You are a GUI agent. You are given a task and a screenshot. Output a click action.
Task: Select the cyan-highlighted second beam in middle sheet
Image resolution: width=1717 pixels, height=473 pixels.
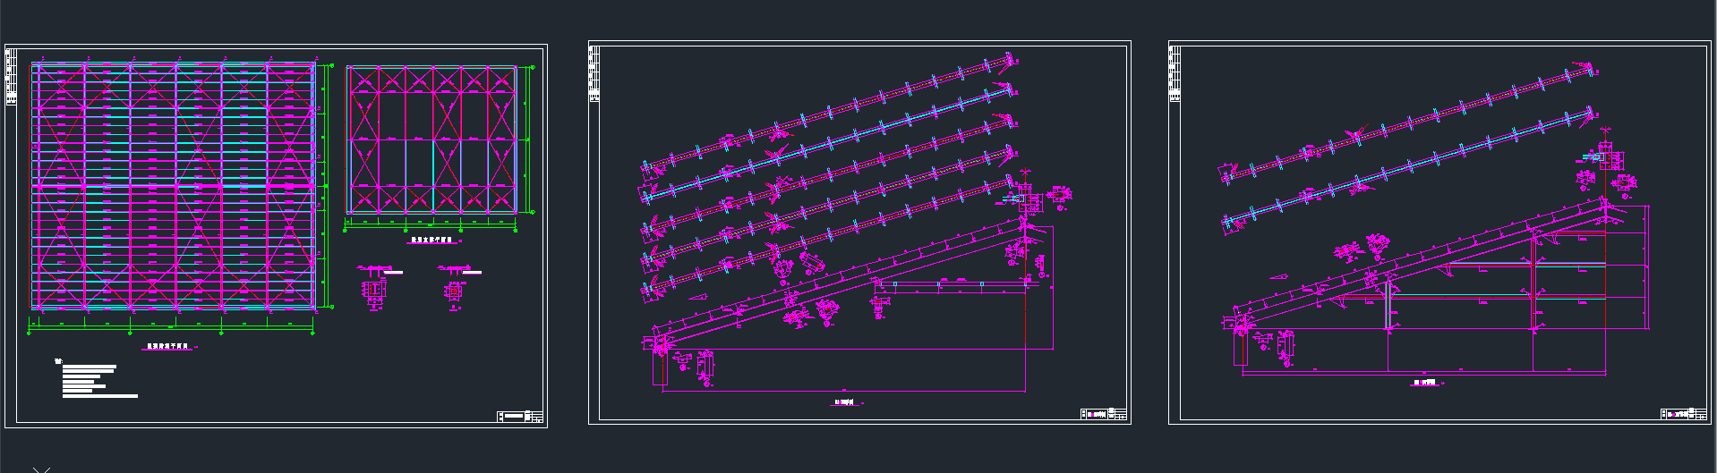point(828,141)
